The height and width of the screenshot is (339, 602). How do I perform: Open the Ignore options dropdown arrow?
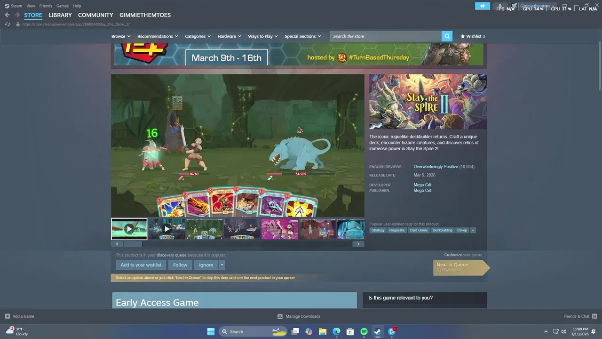click(x=222, y=265)
